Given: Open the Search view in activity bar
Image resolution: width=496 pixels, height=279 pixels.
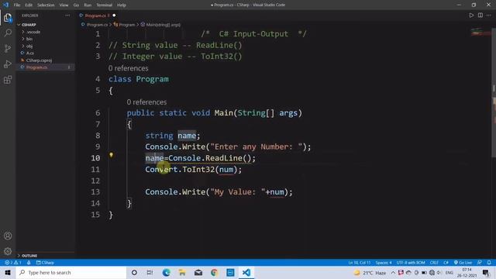Looking at the screenshot, I should point(8,33).
